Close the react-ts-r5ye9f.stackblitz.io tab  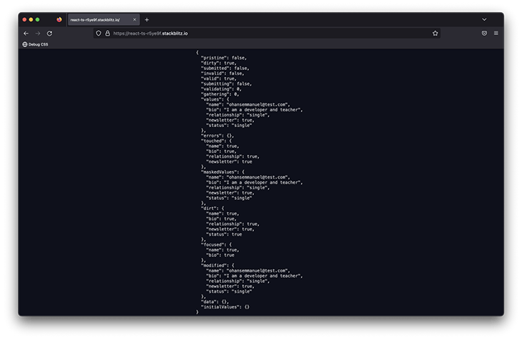(x=134, y=19)
